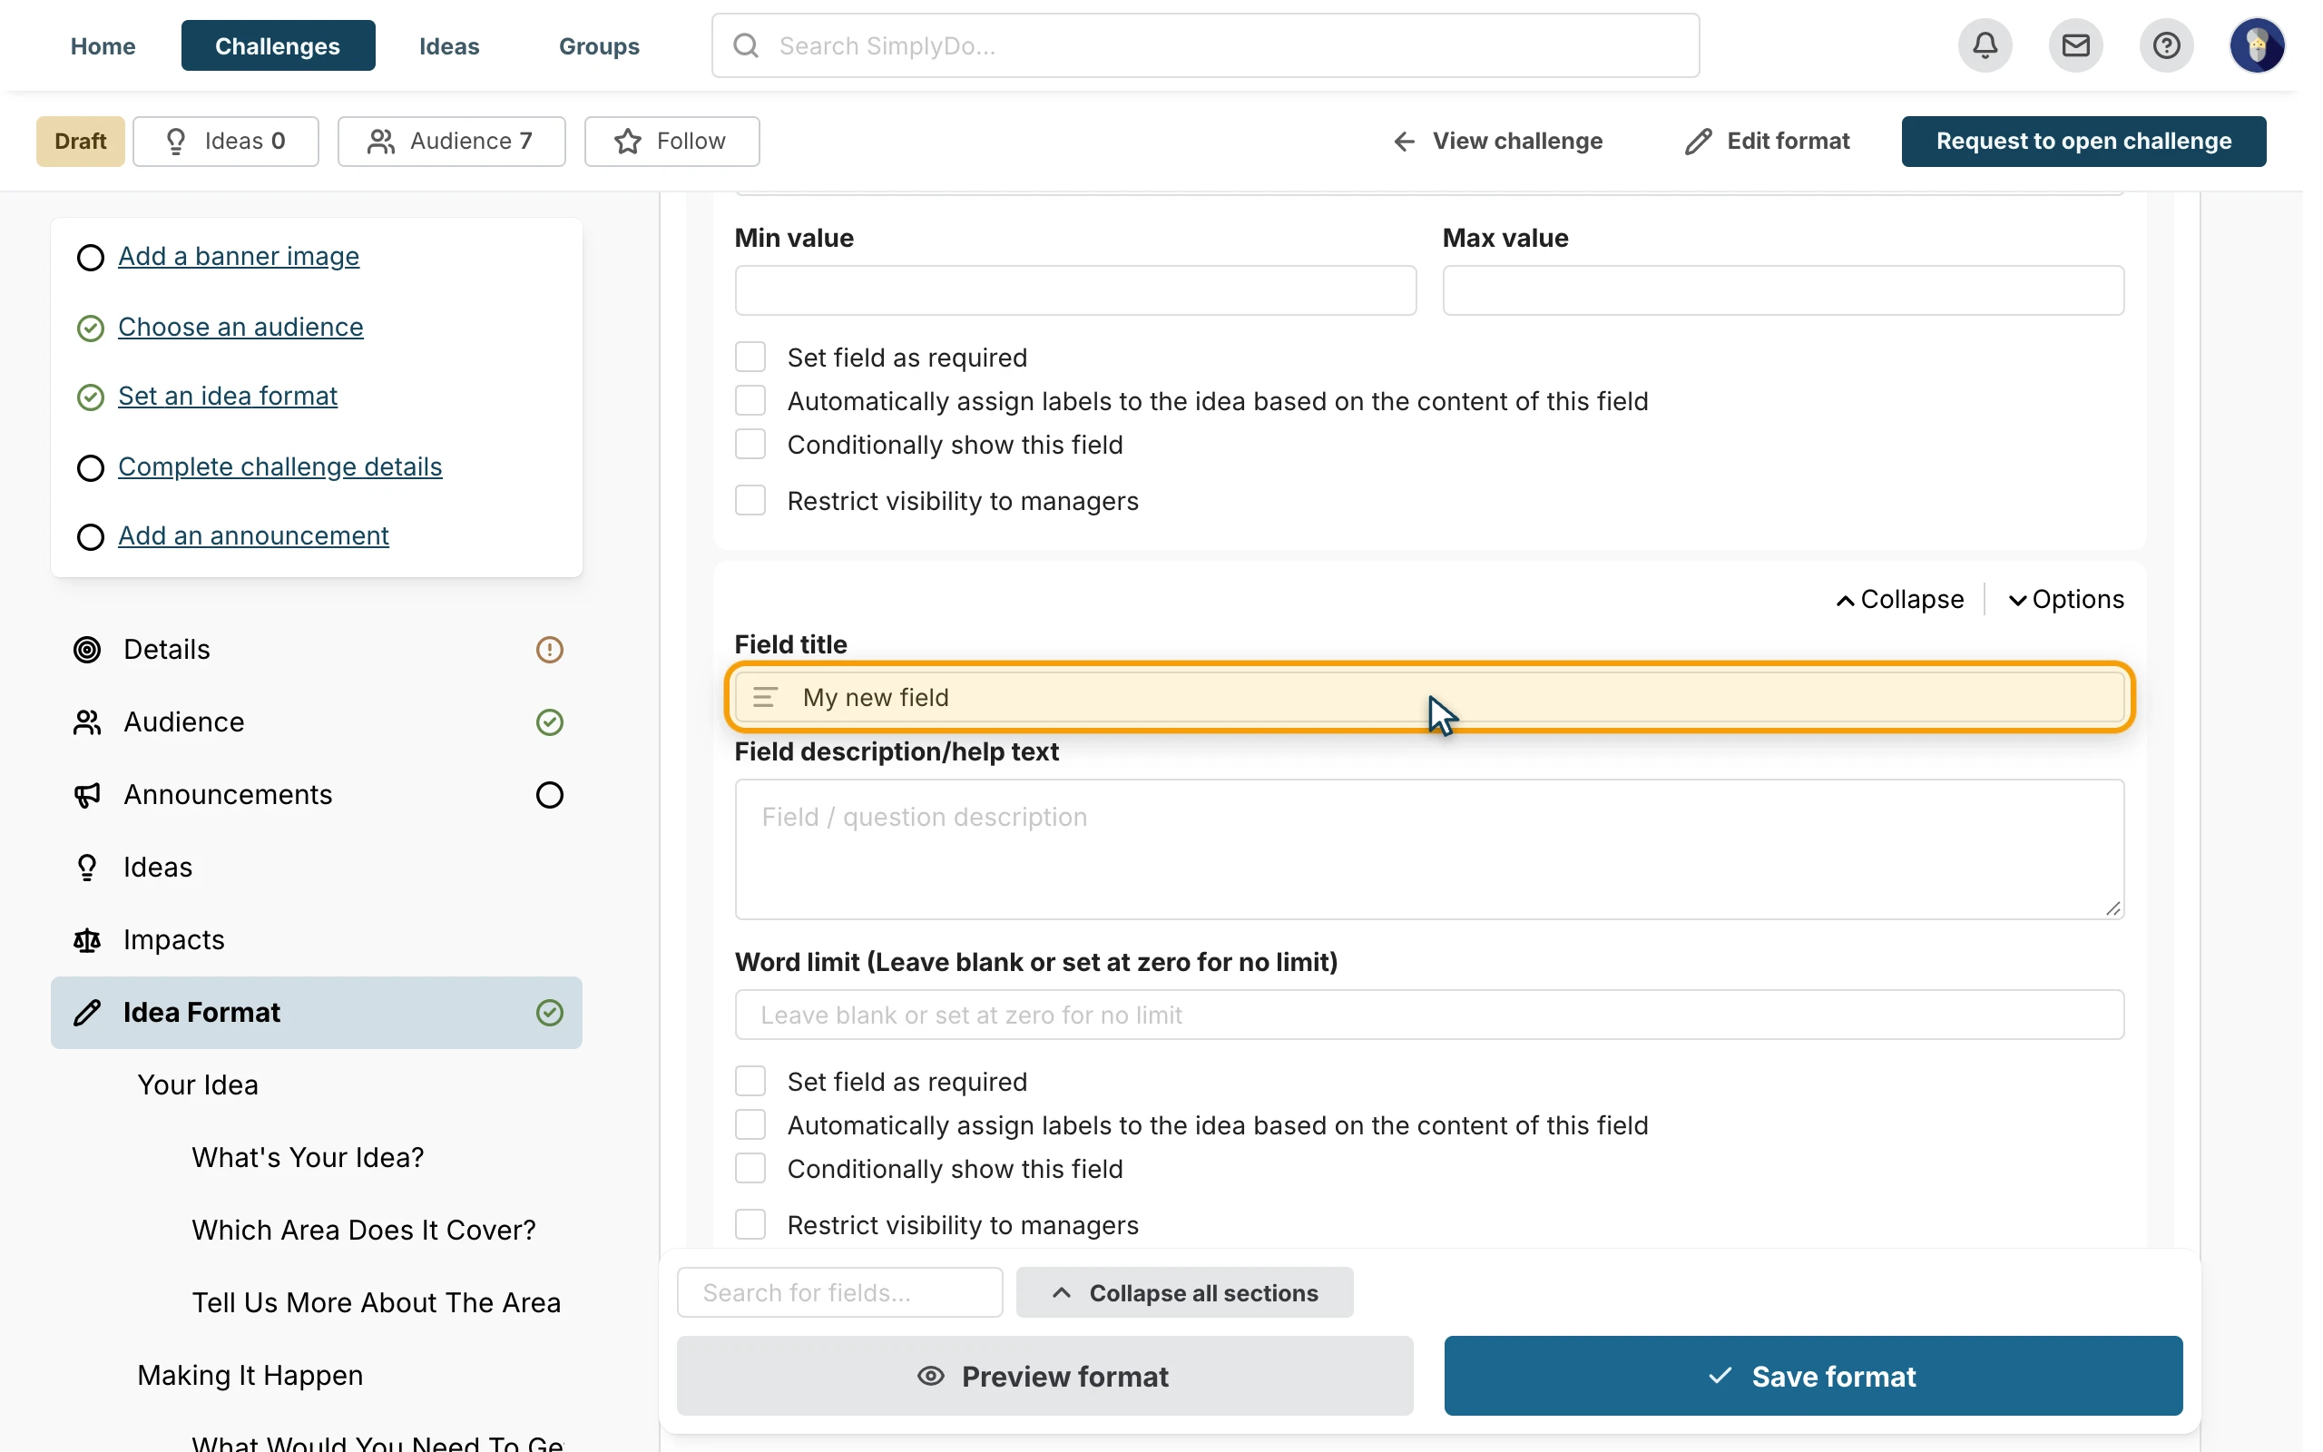Click the Idea Format green check icon
The height and width of the screenshot is (1452, 2323).
click(549, 1012)
